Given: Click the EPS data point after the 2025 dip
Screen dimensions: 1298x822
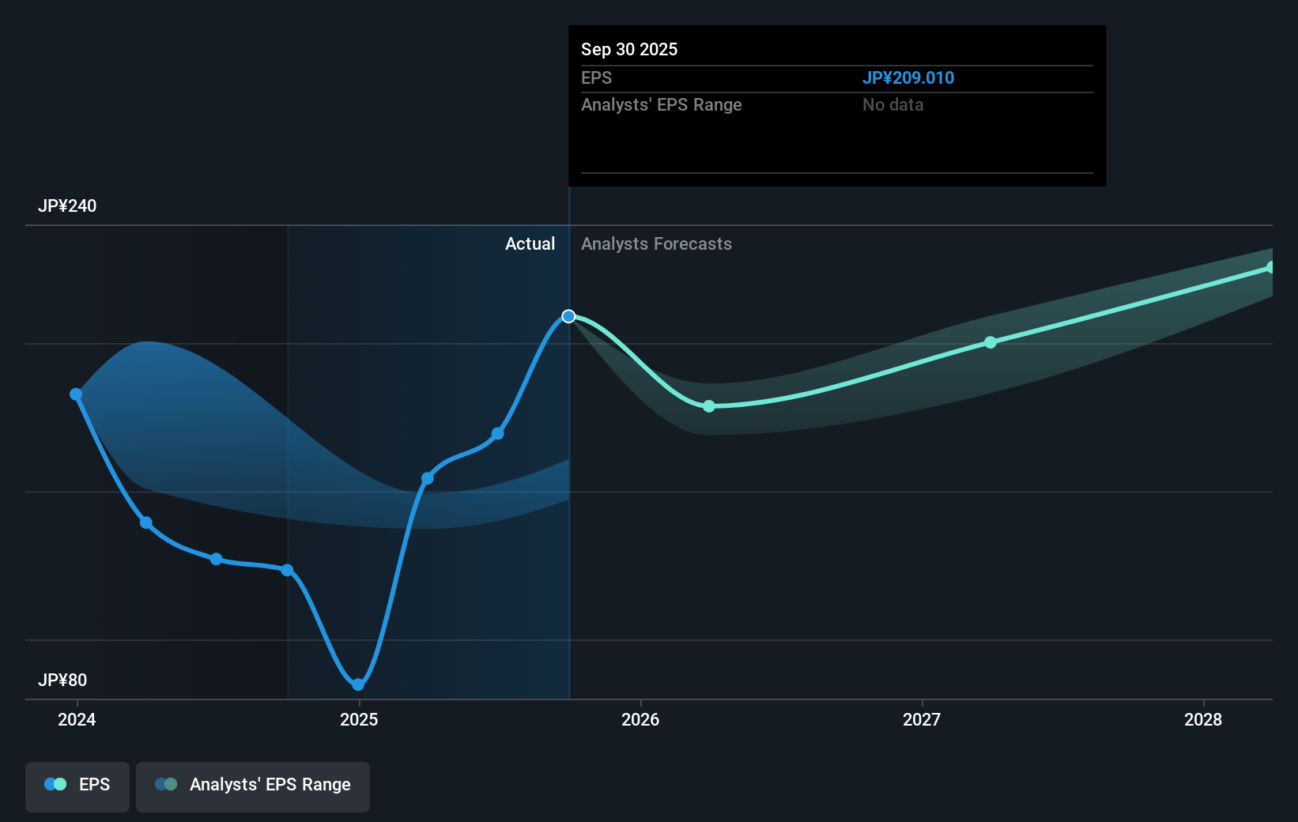Looking at the screenshot, I should pos(427,477).
